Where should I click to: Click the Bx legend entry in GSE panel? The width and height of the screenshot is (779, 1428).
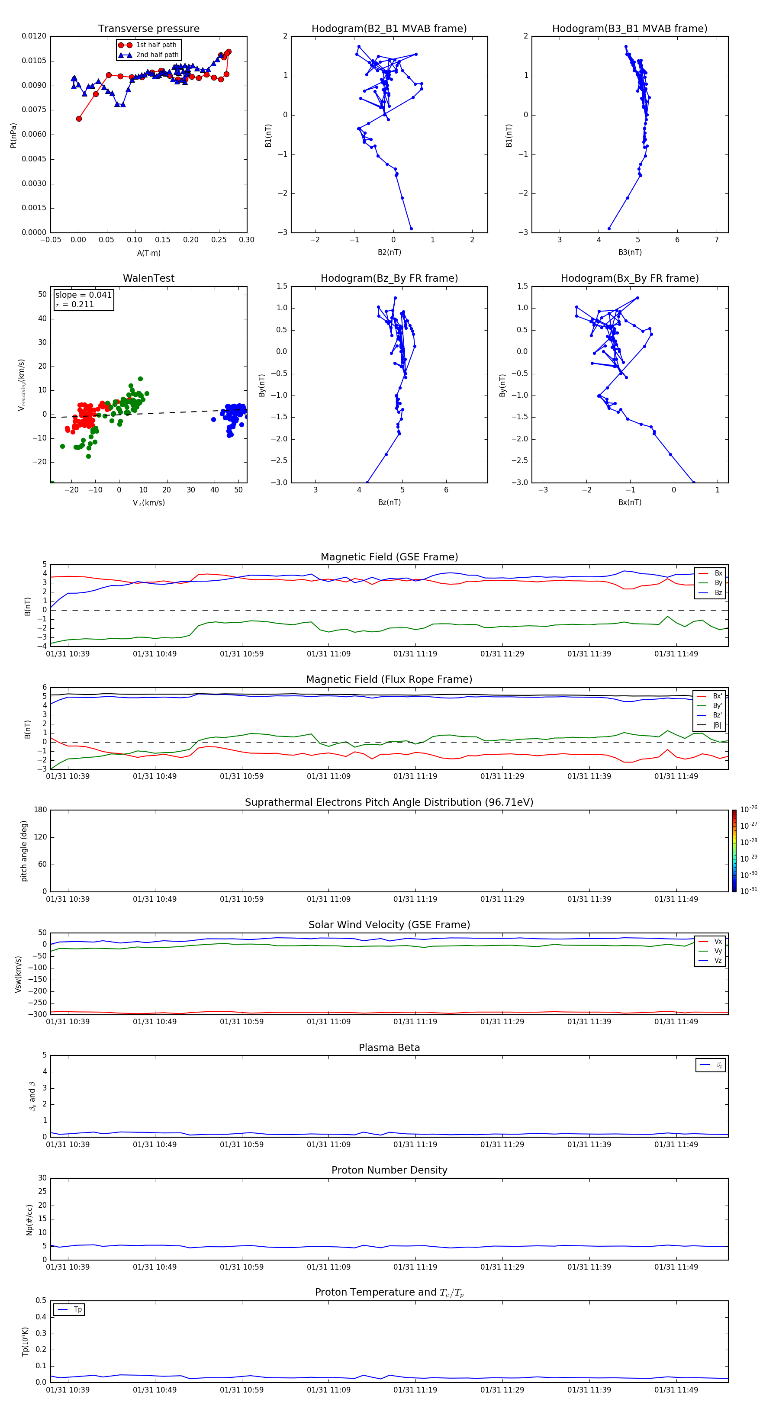710,573
